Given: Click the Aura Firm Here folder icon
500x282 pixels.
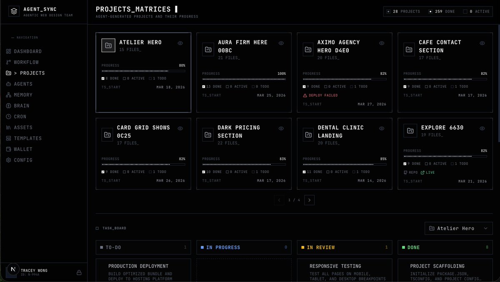Looking at the screenshot, I should pos(208,49).
